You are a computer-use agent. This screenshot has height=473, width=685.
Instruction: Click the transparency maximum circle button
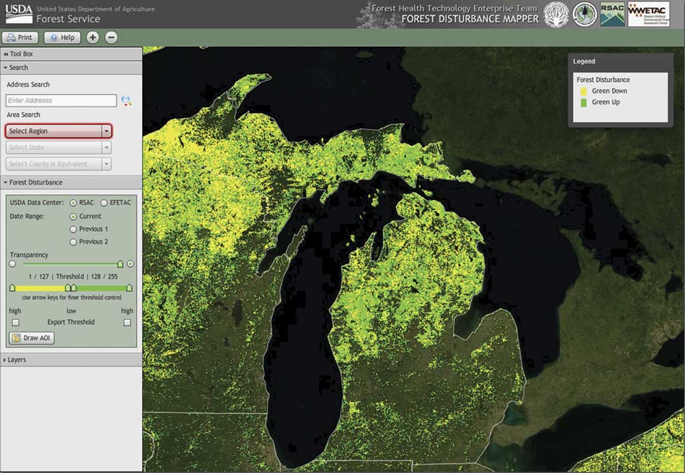130,264
